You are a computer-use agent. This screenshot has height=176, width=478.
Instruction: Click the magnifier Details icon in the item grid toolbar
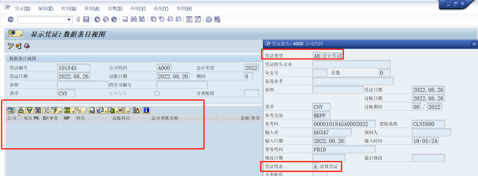11,110
